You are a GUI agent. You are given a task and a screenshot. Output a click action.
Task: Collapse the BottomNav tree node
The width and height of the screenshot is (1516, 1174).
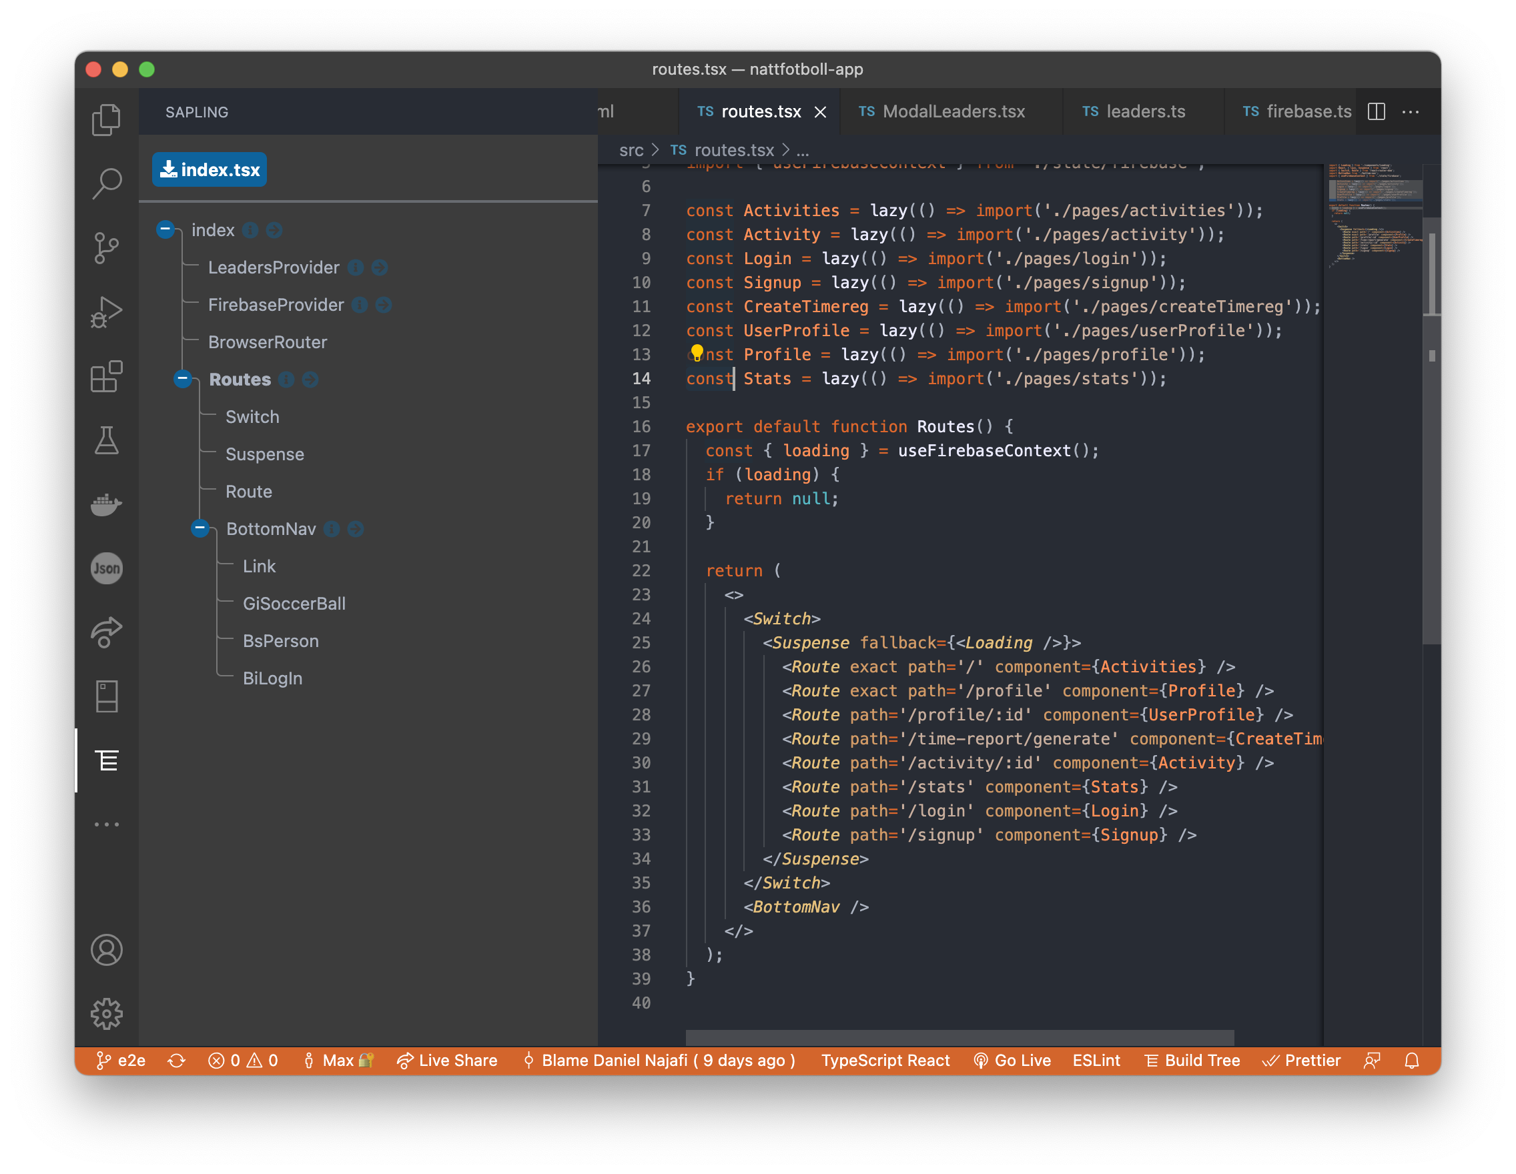click(200, 528)
